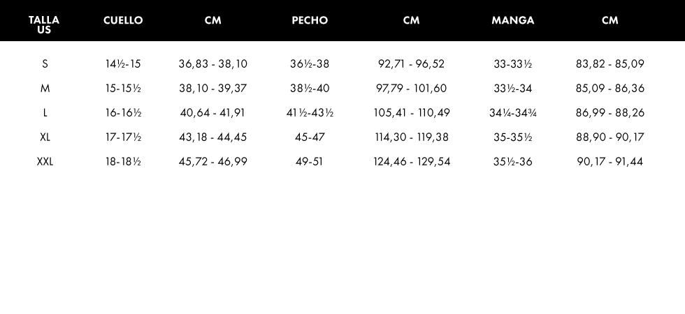Select the XXL size row label

[45, 162]
